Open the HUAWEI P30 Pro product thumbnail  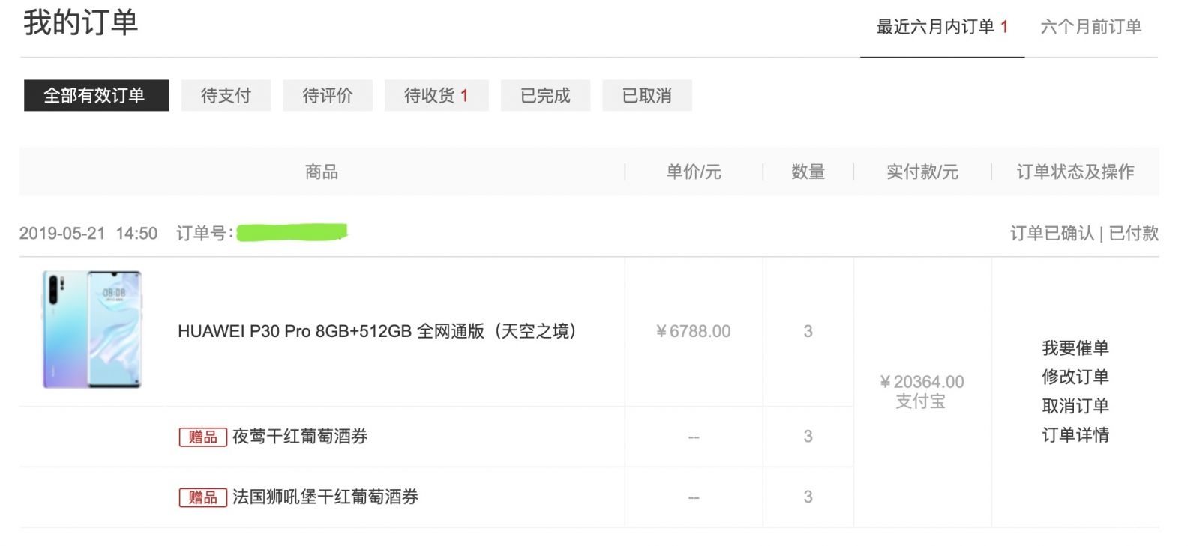click(92, 330)
